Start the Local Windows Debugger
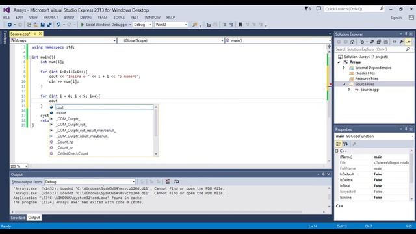Image resolution: width=416 pixels, height=234 pixels. (x=104, y=25)
